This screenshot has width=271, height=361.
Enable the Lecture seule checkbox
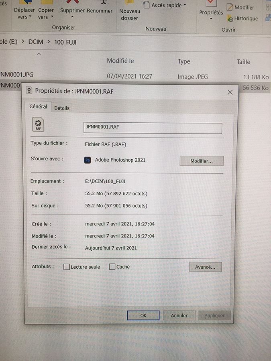click(x=67, y=267)
